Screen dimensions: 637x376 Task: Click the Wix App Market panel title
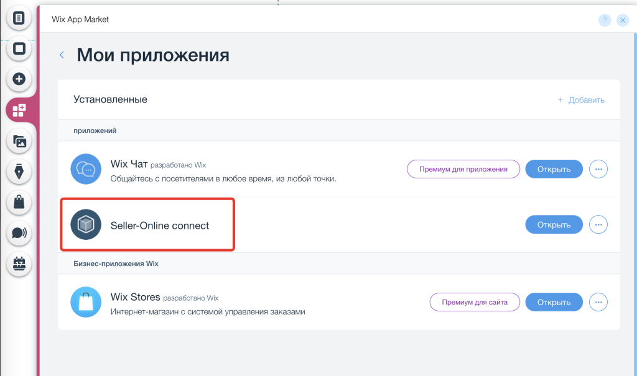[80, 19]
